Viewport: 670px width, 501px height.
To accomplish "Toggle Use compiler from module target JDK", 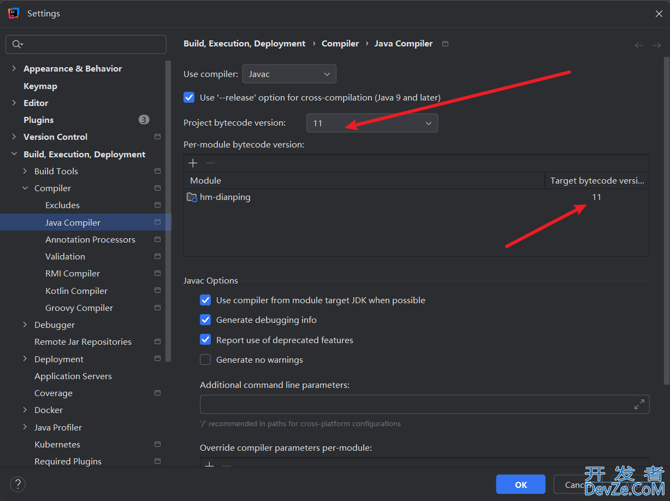I will pos(205,300).
